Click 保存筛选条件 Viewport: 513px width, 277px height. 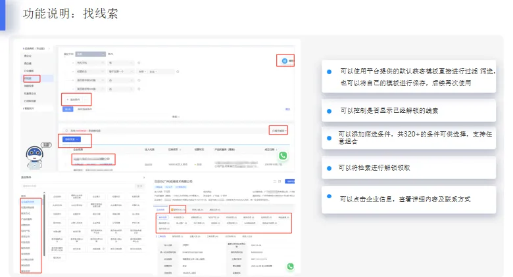coord(85,110)
